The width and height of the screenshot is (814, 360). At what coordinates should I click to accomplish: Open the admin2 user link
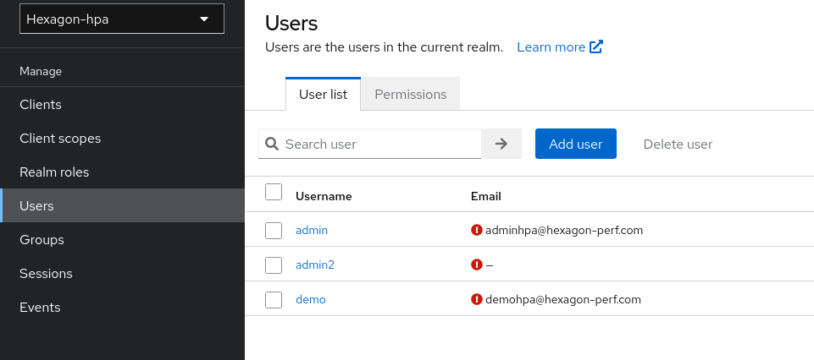coord(315,265)
